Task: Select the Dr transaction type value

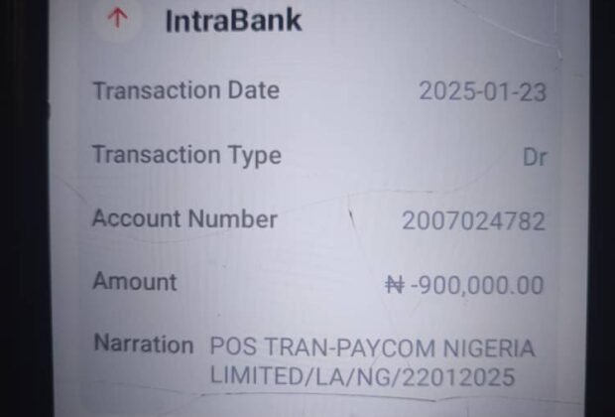Action: tap(535, 158)
